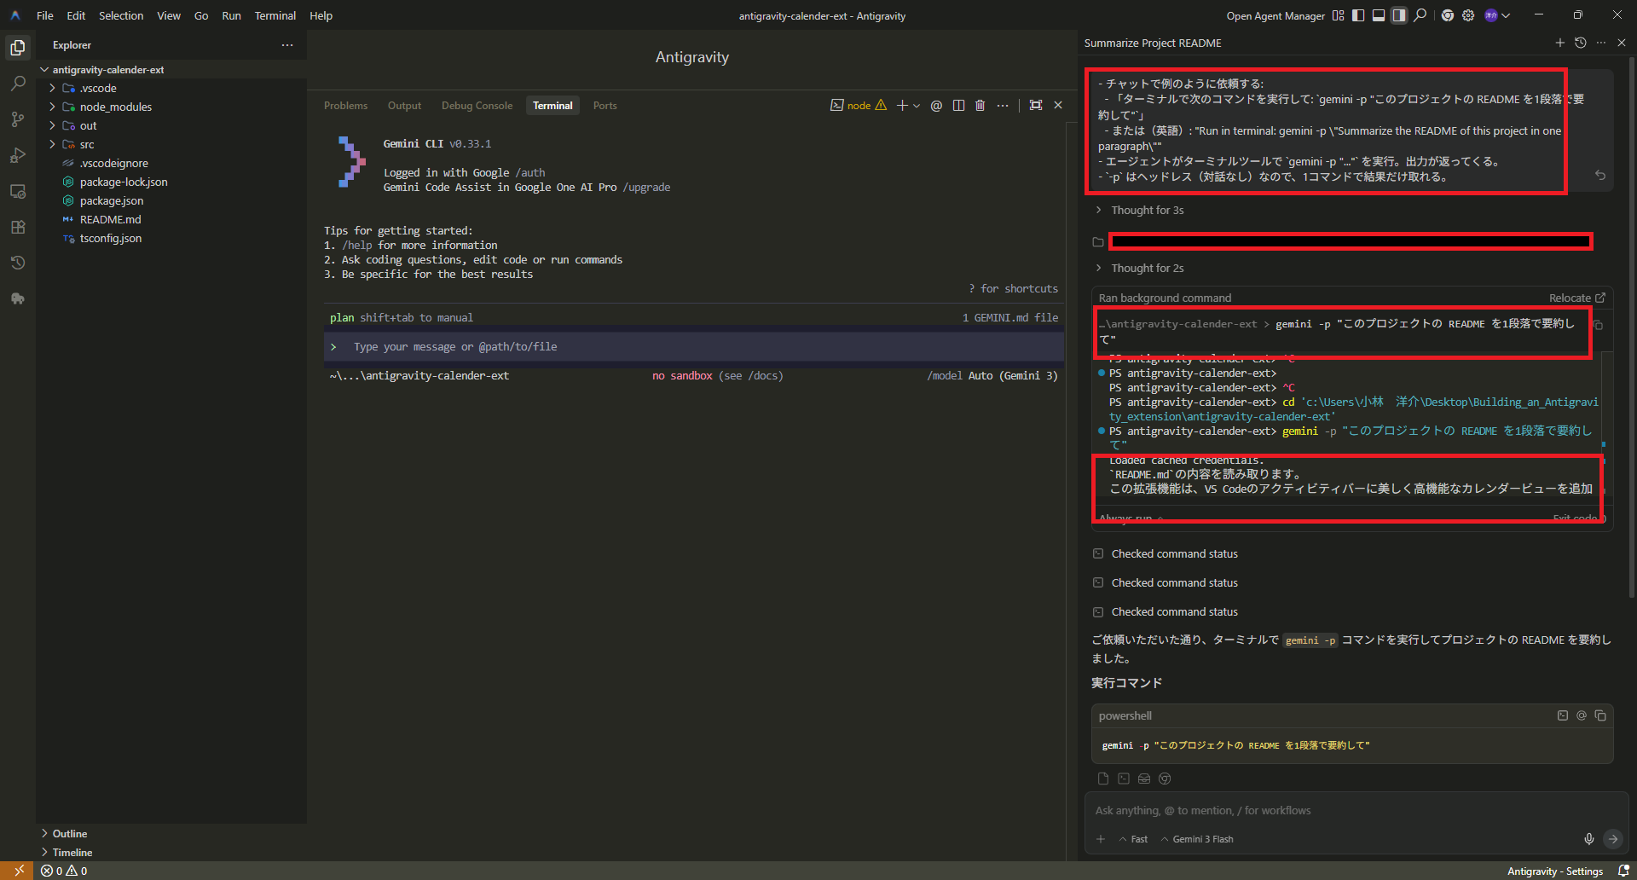This screenshot has height=880, width=1637.
Task: Open Source Control from the activity bar
Action: tap(18, 119)
